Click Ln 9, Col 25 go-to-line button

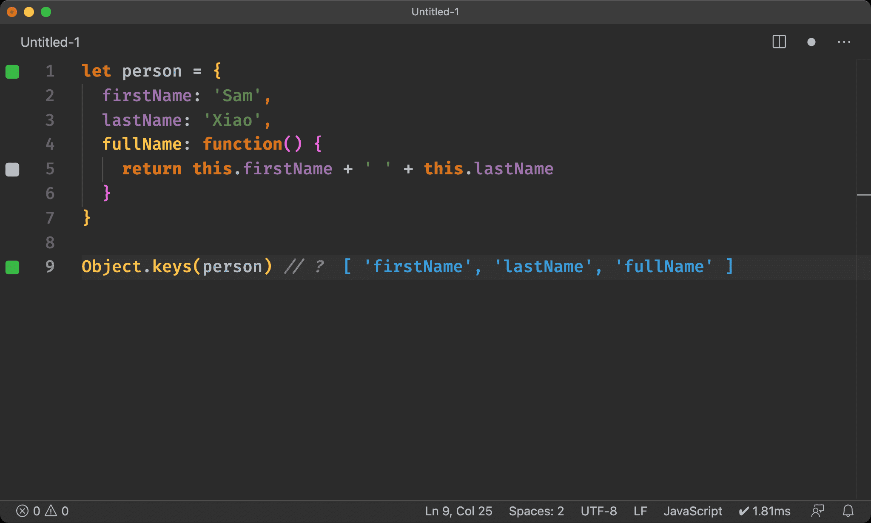pyautogui.click(x=458, y=511)
